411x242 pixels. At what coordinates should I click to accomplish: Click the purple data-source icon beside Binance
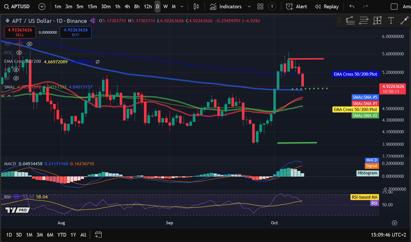tap(93, 21)
